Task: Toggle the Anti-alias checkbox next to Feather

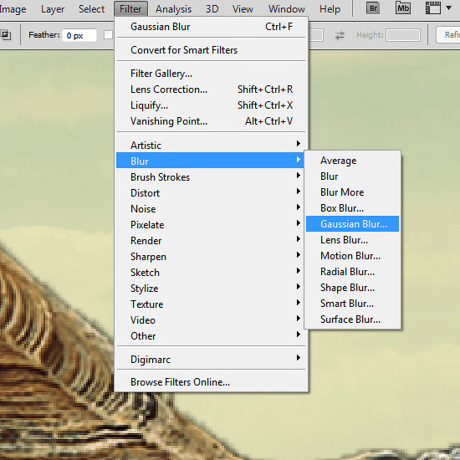Action: (108, 35)
